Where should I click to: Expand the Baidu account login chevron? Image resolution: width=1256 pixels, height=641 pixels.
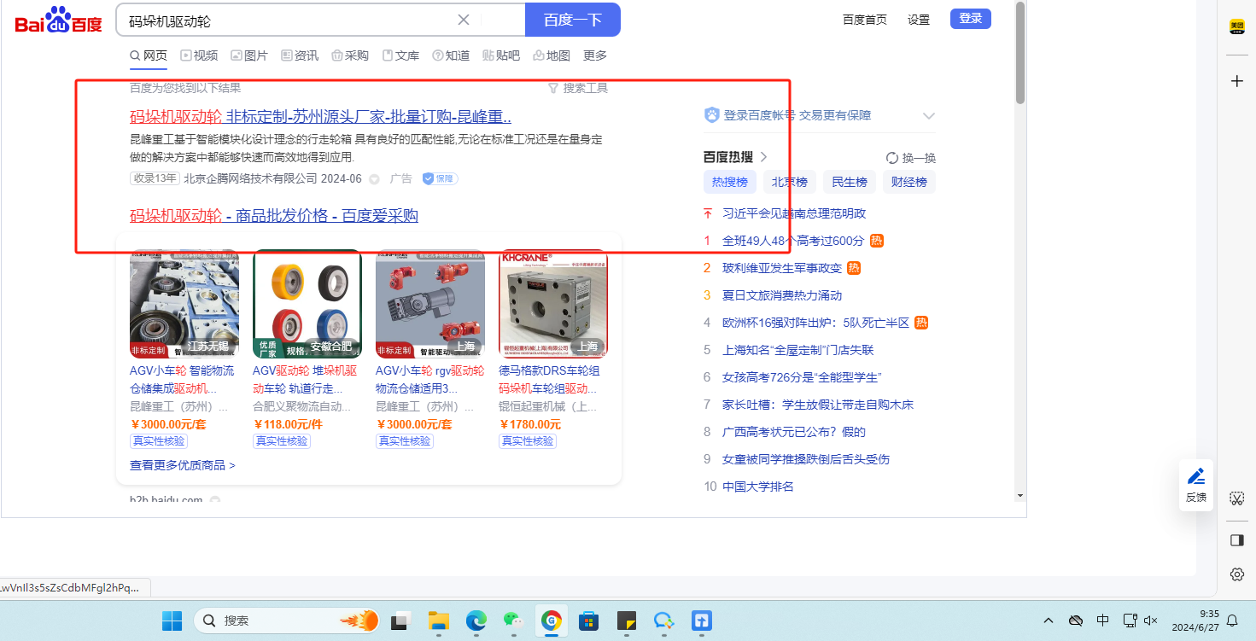(x=929, y=116)
